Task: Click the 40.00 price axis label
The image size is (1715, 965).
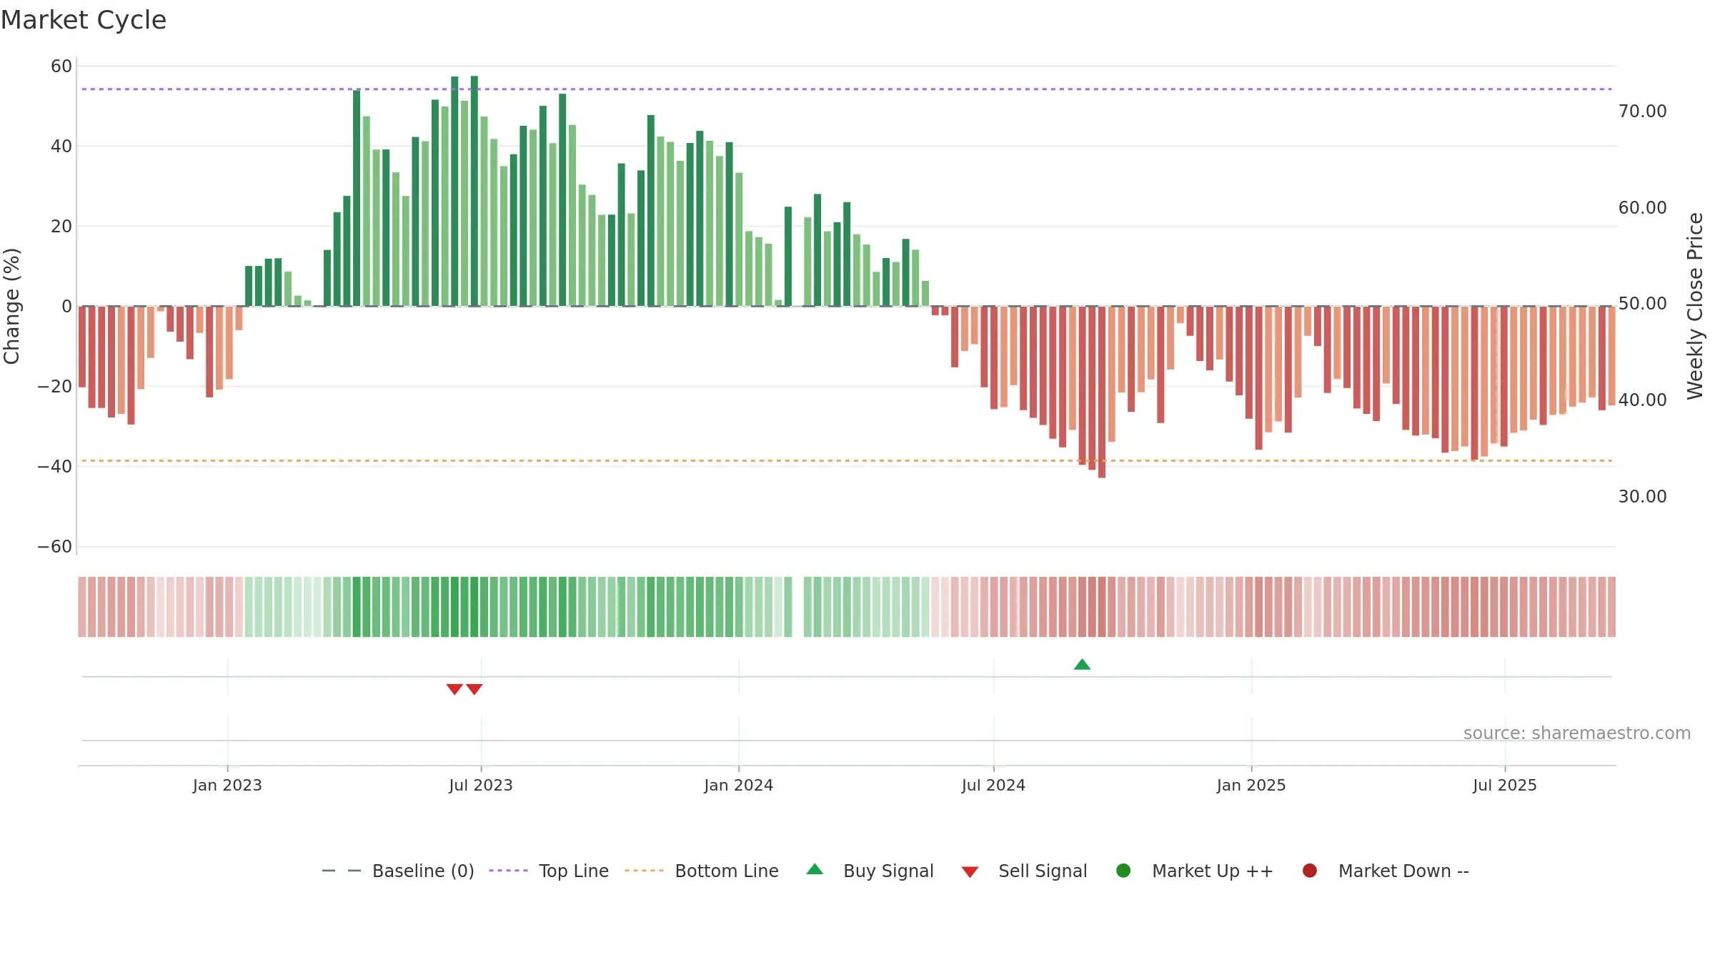Action: click(x=1642, y=400)
